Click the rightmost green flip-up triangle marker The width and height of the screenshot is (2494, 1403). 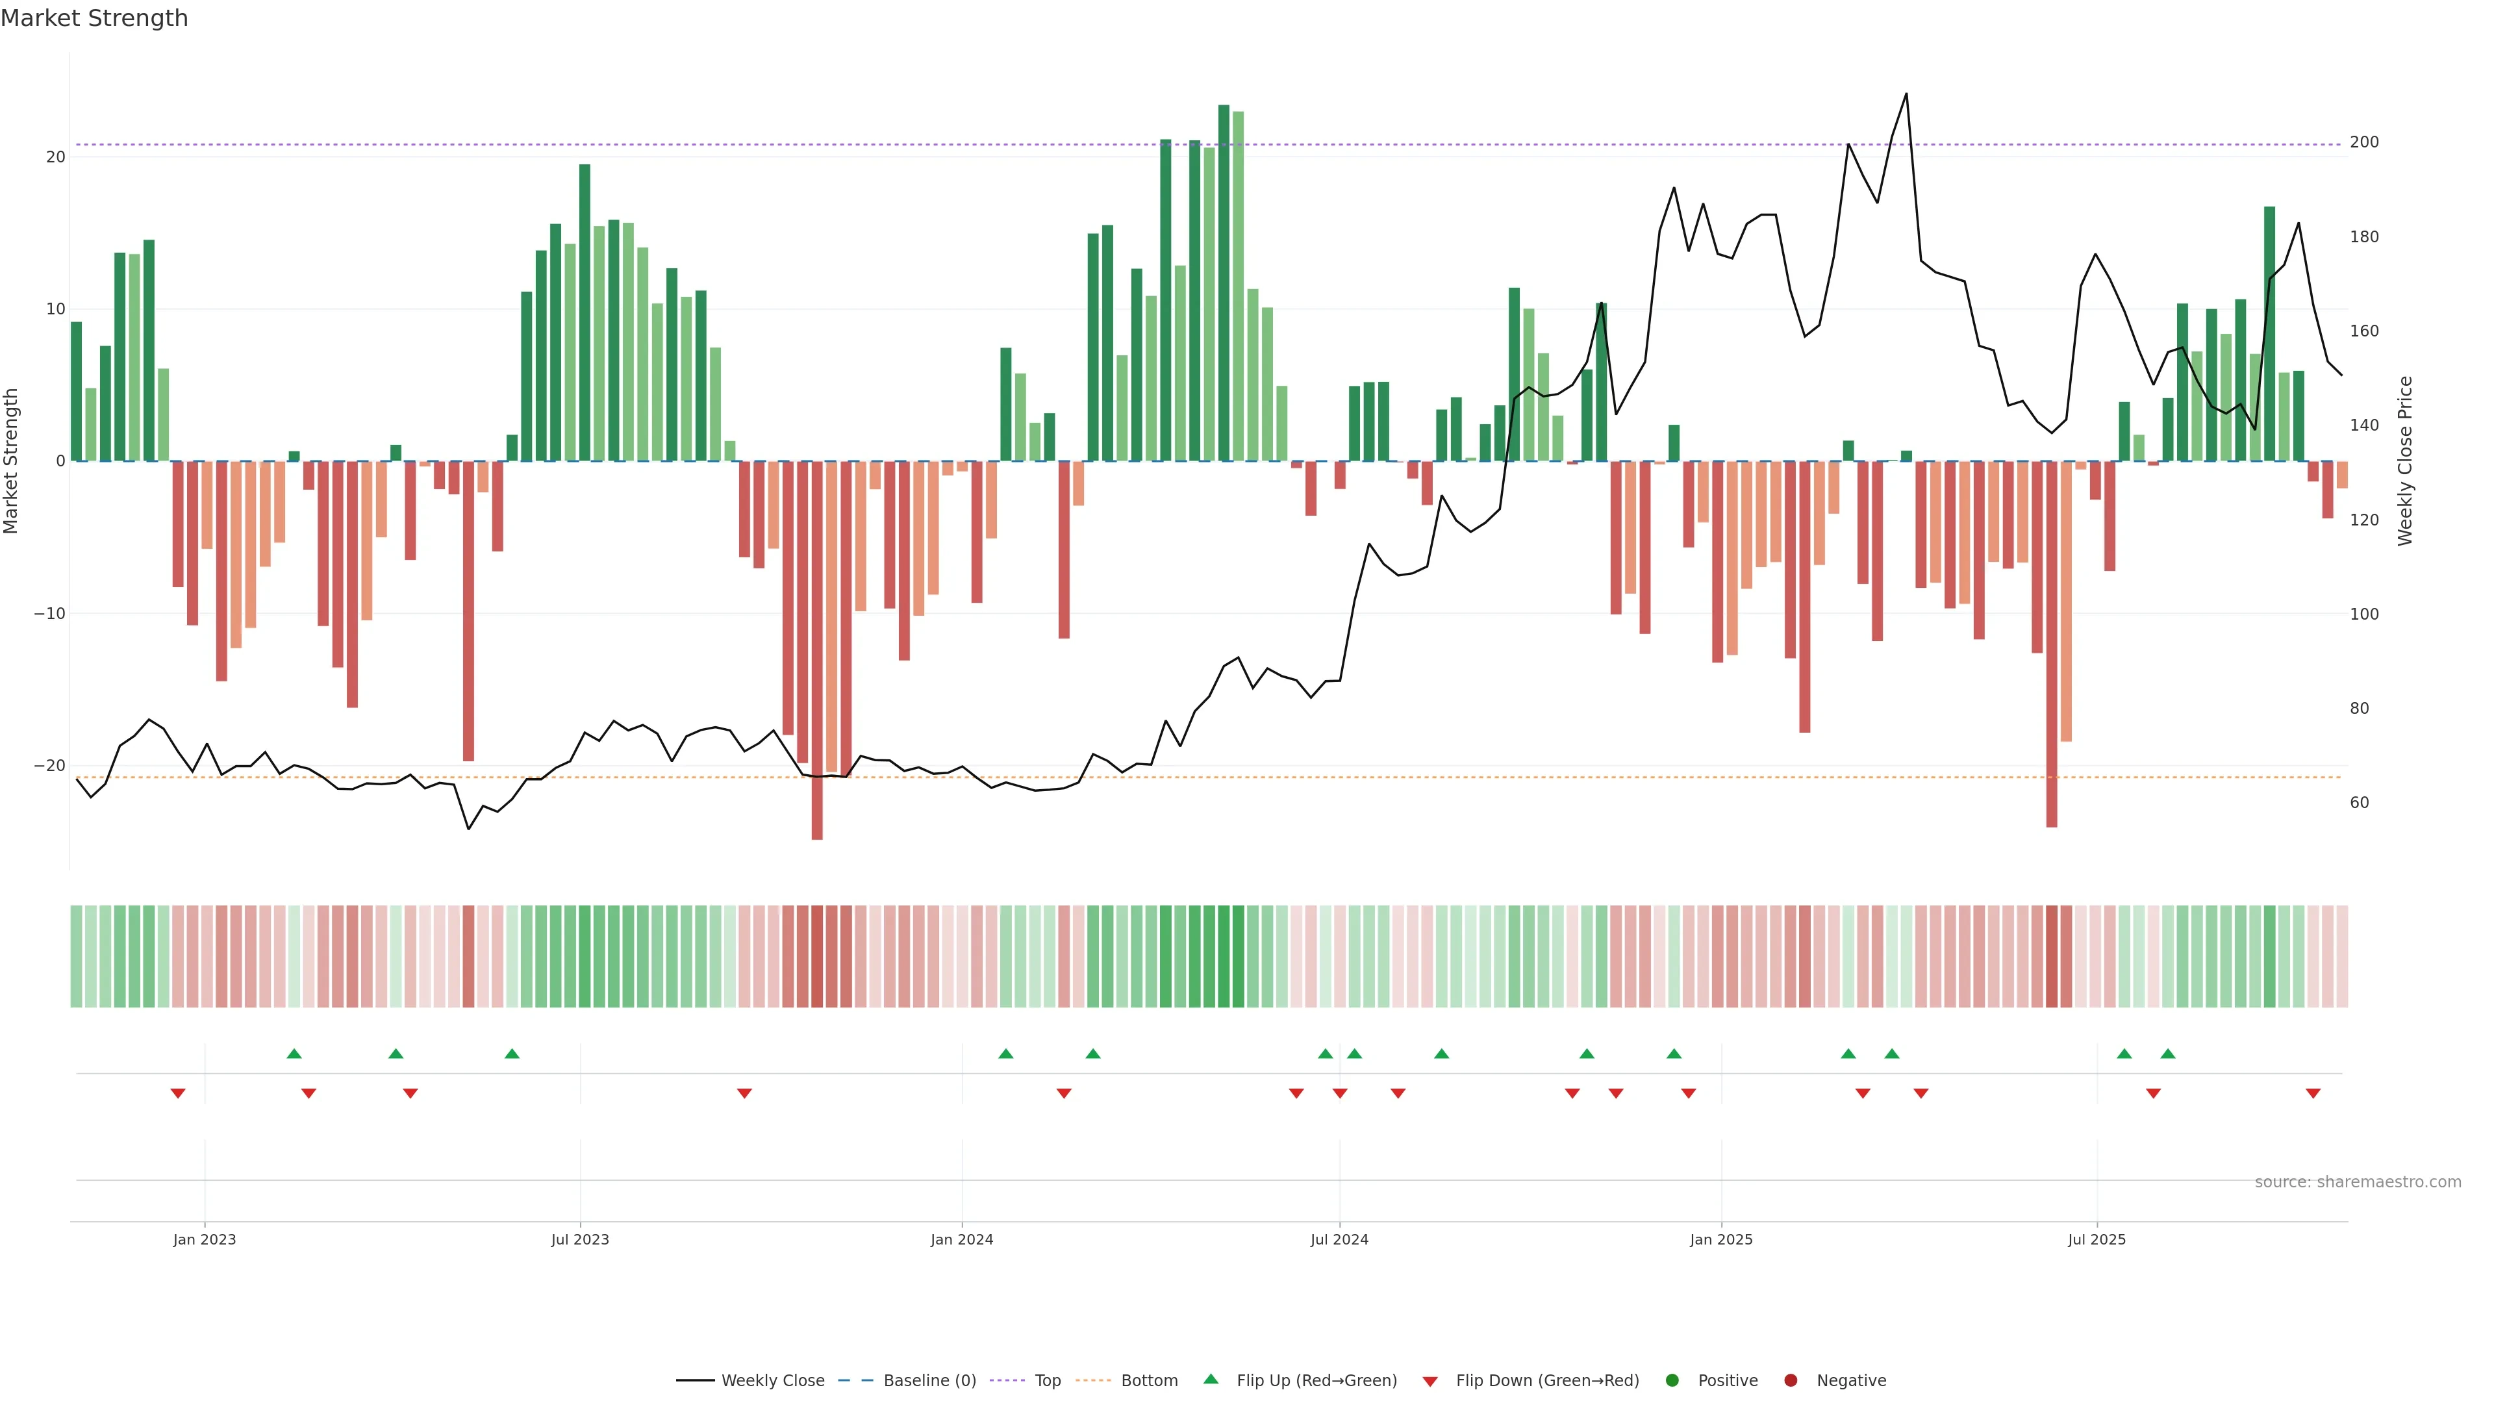2168,1054
